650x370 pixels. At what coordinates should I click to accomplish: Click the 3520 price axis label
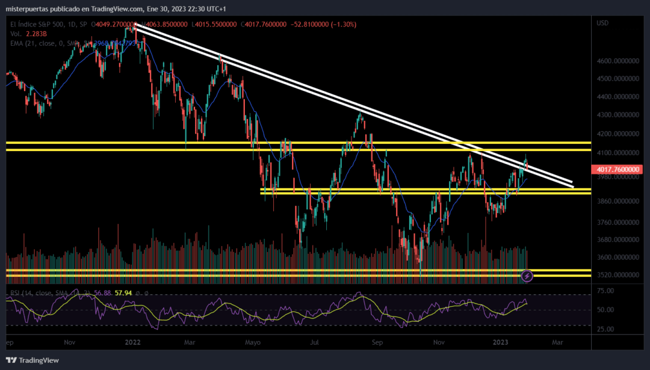pos(617,275)
